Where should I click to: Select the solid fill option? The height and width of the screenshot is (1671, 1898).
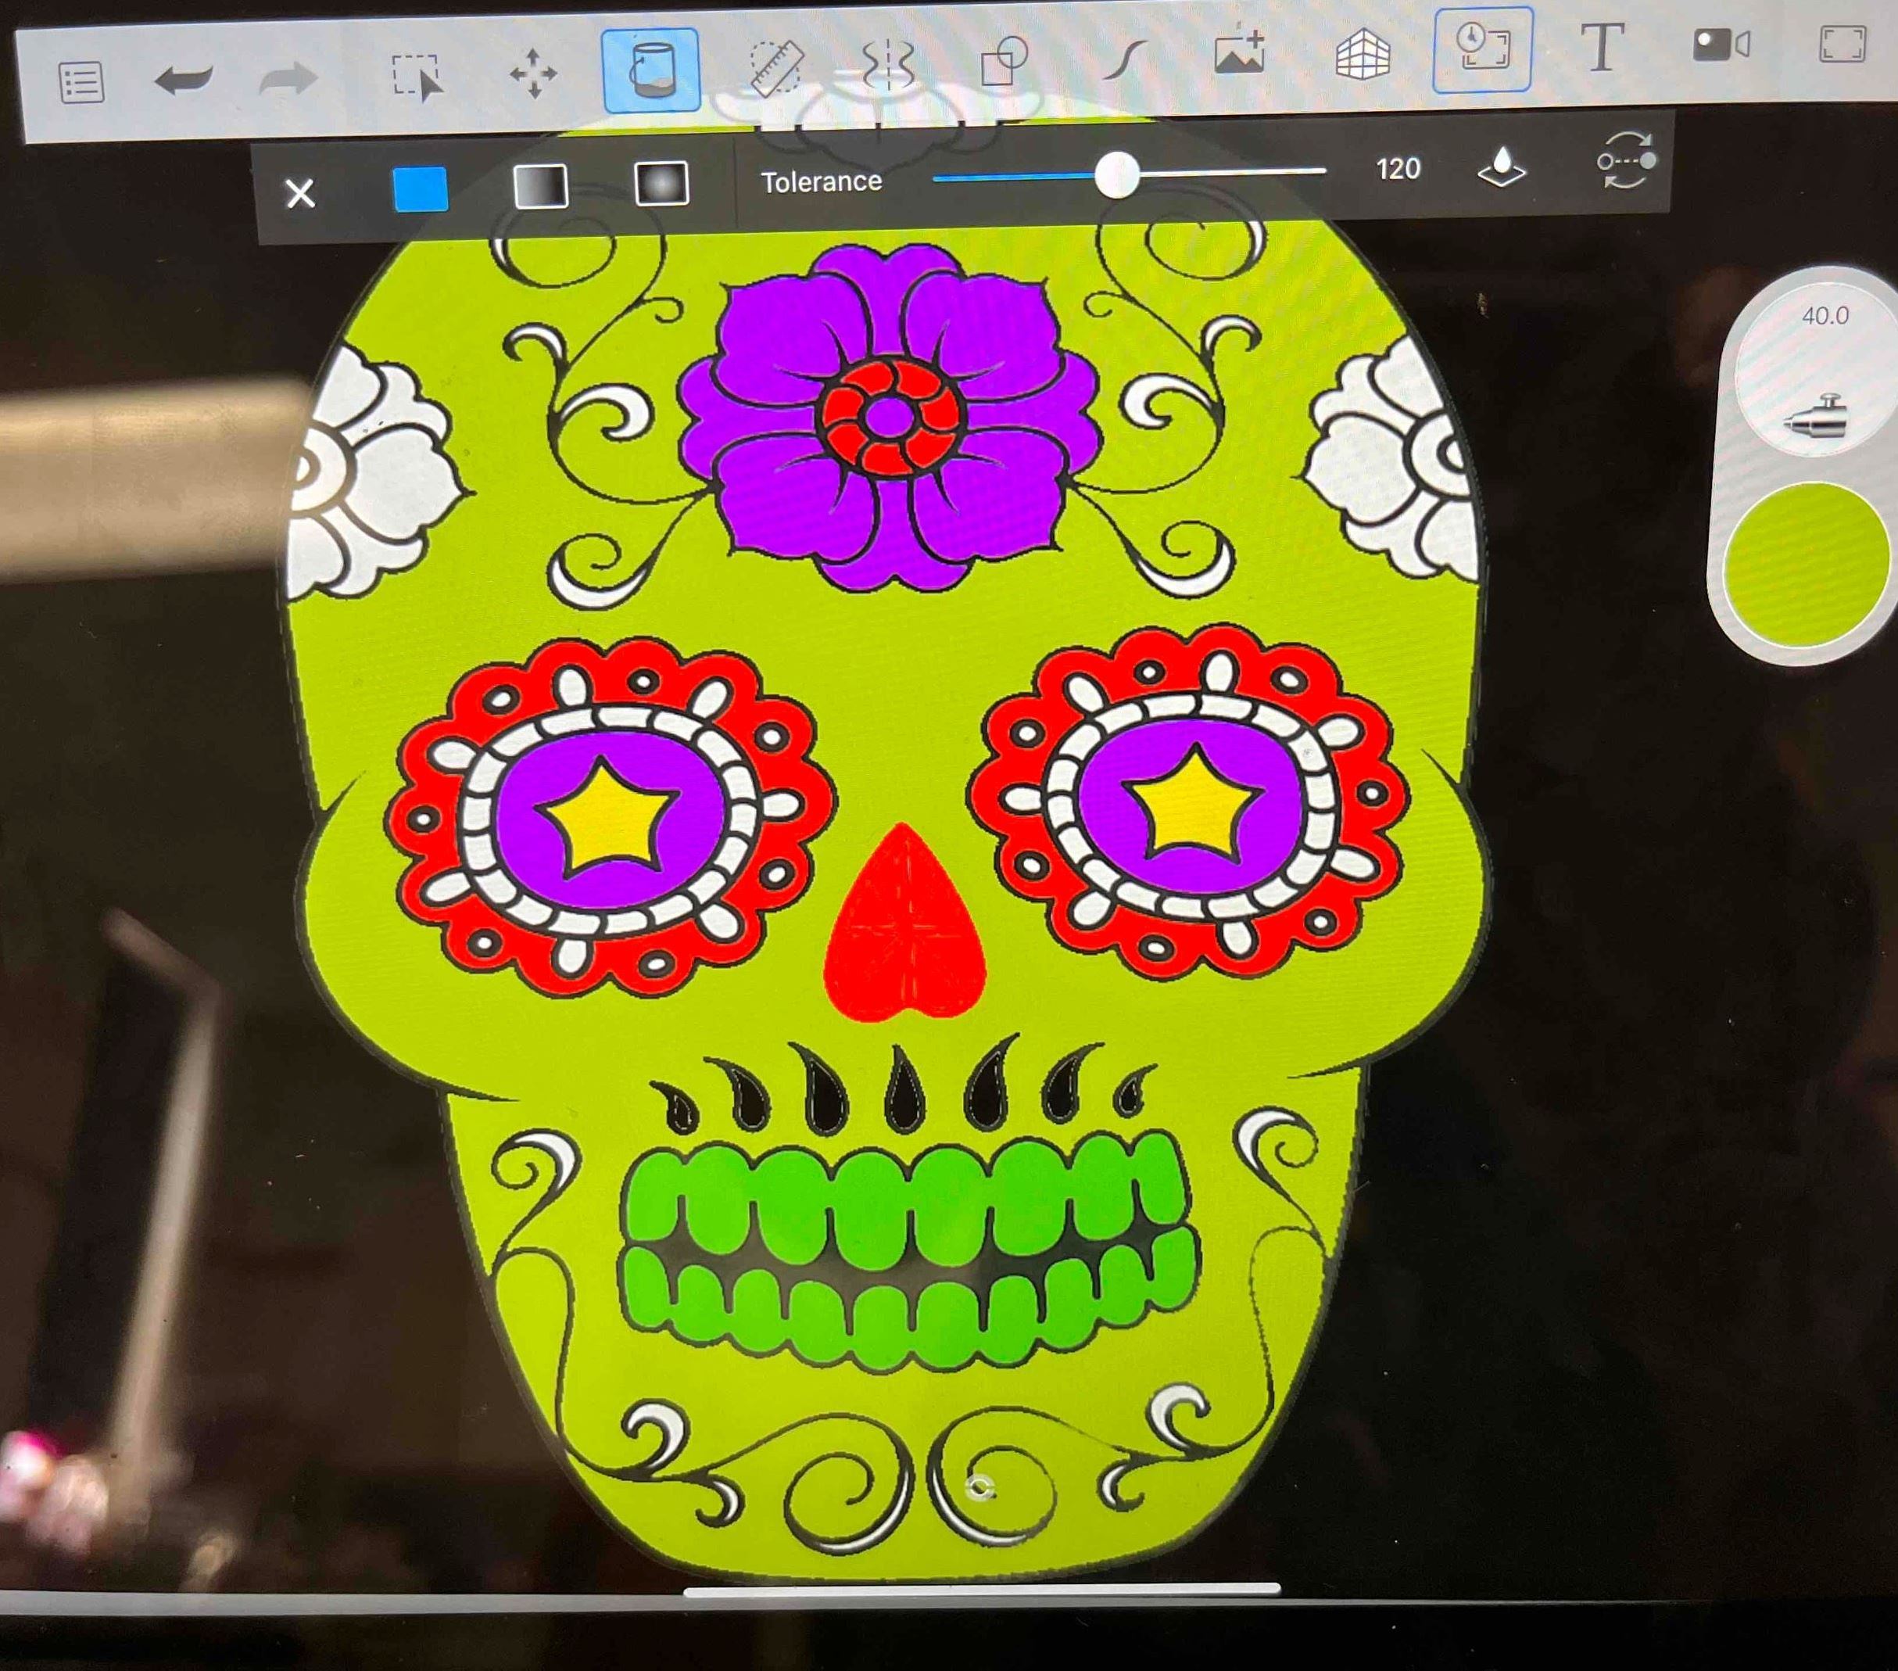(x=421, y=189)
